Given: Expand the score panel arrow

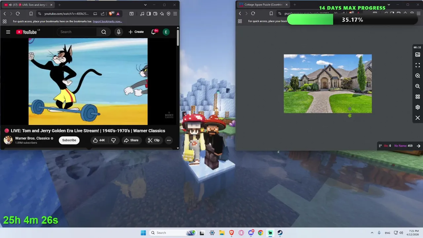Looking at the screenshot, I should 418,146.
